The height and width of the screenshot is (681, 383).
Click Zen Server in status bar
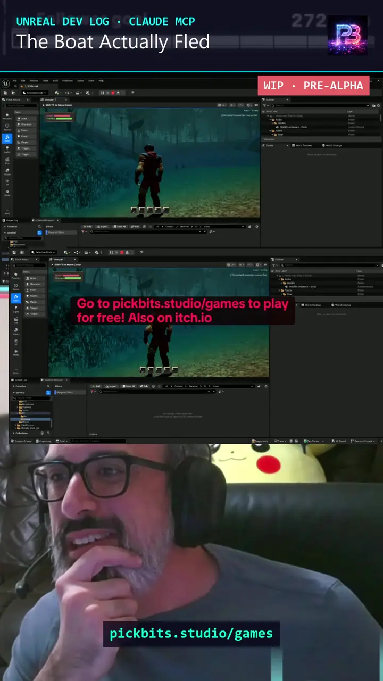(313, 441)
